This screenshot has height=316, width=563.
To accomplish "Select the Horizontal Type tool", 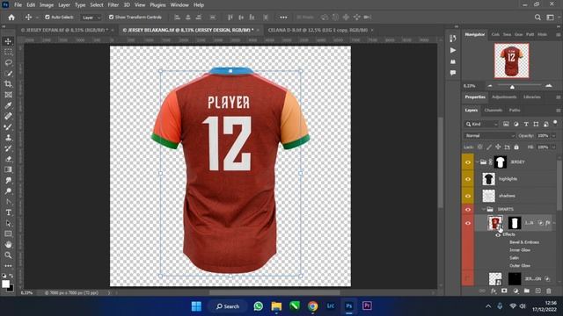I will coord(8,212).
